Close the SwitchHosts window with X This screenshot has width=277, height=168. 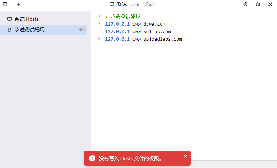click(x=270, y=4)
